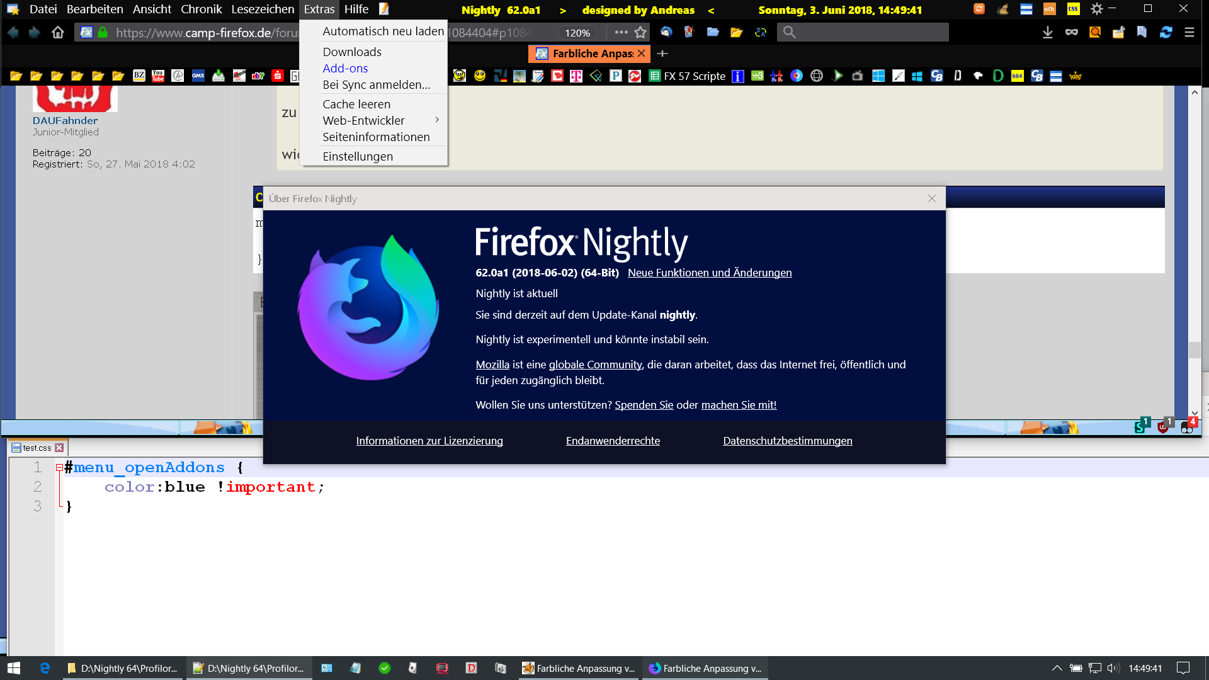Screen dimensions: 1209x680
Task: Collapse the CSS rule fold marker
Action: tap(59, 468)
